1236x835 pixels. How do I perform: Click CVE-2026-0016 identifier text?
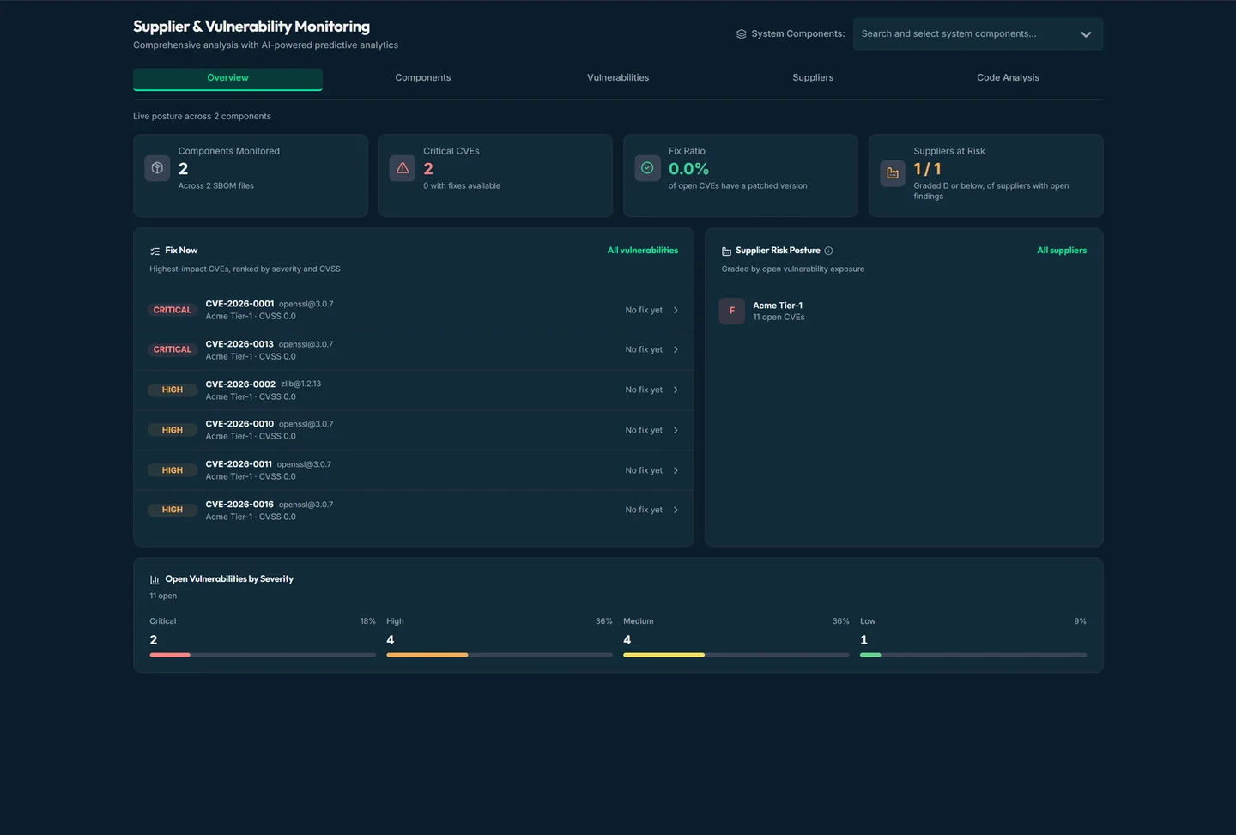pos(239,505)
